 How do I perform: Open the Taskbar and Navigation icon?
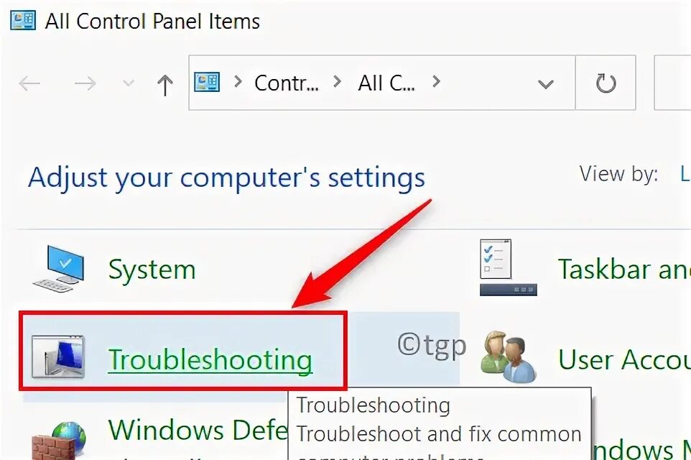tap(508, 267)
